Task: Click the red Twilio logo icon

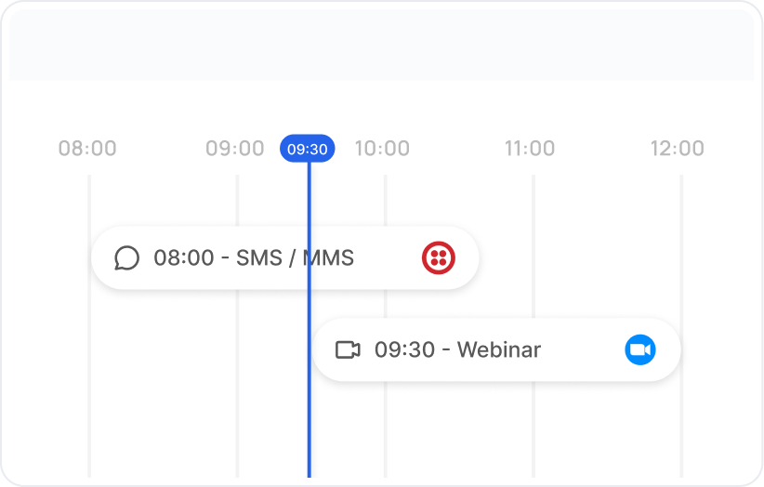Action: (x=439, y=257)
